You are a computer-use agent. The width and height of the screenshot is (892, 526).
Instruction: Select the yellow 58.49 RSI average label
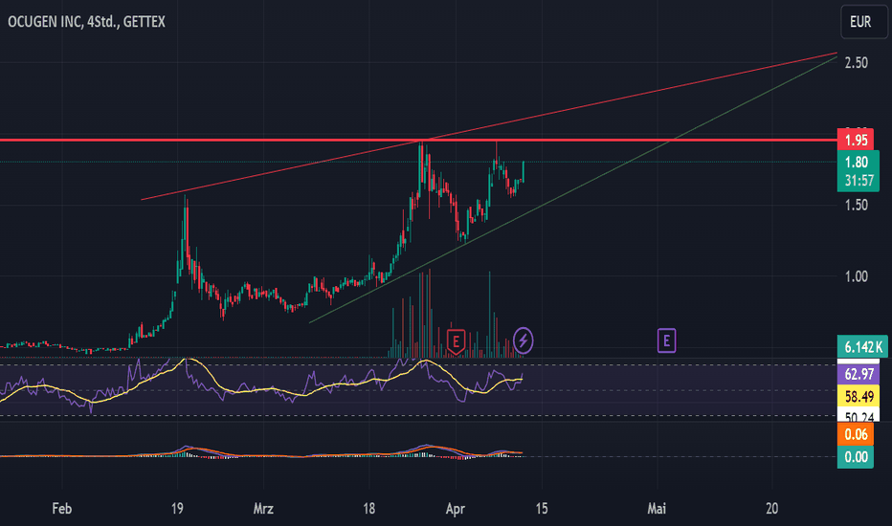859,396
